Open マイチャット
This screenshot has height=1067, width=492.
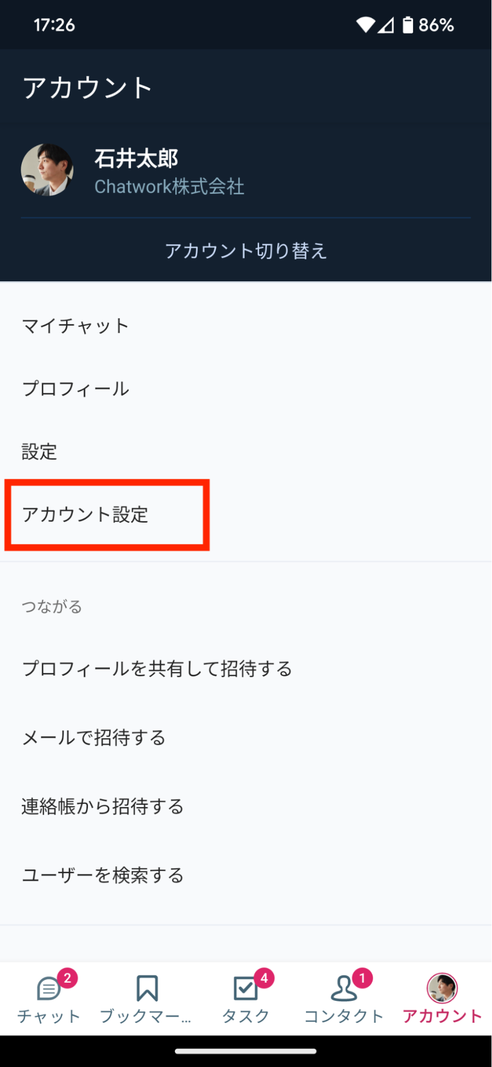click(x=246, y=326)
